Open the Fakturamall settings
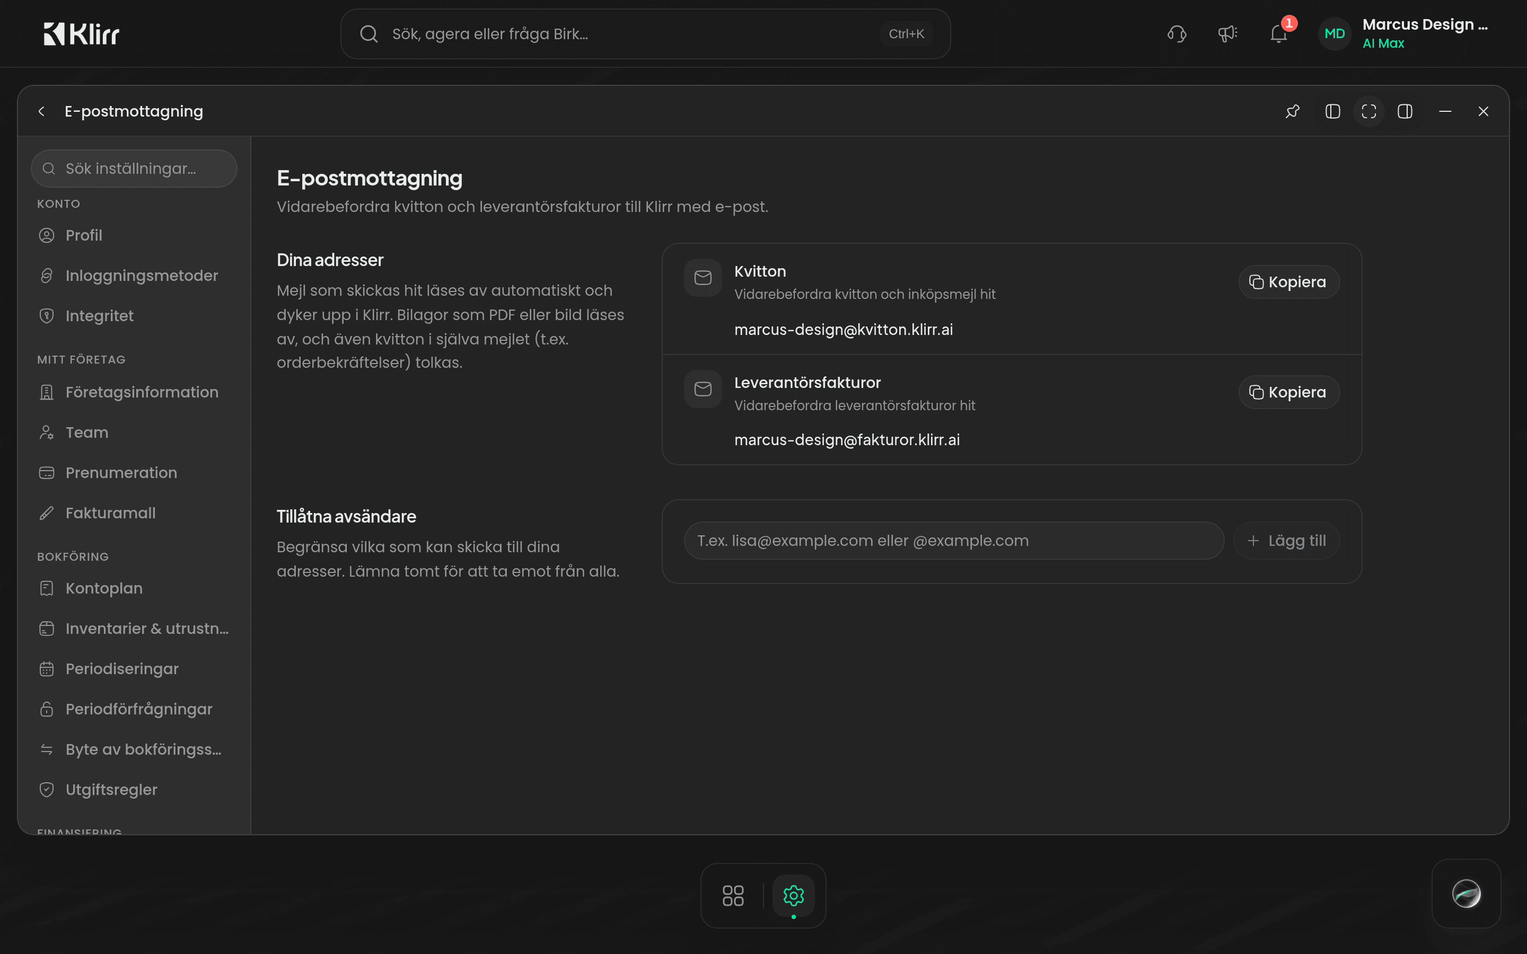The image size is (1527, 954). 134,514
